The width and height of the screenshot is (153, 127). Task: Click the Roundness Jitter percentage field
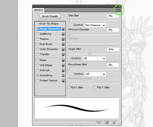click(x=113, y=65)
